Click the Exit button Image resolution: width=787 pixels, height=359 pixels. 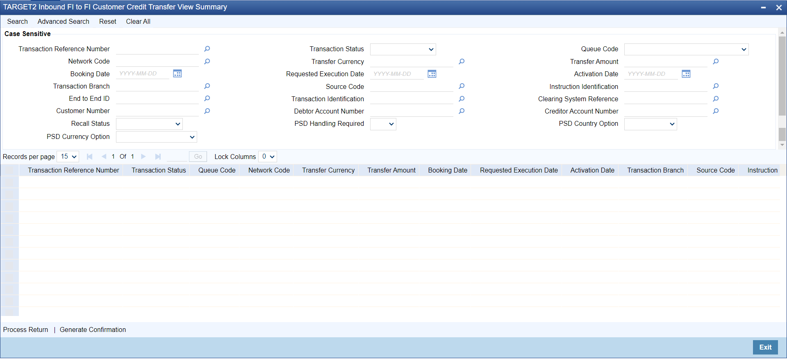[x=765, y=348]
